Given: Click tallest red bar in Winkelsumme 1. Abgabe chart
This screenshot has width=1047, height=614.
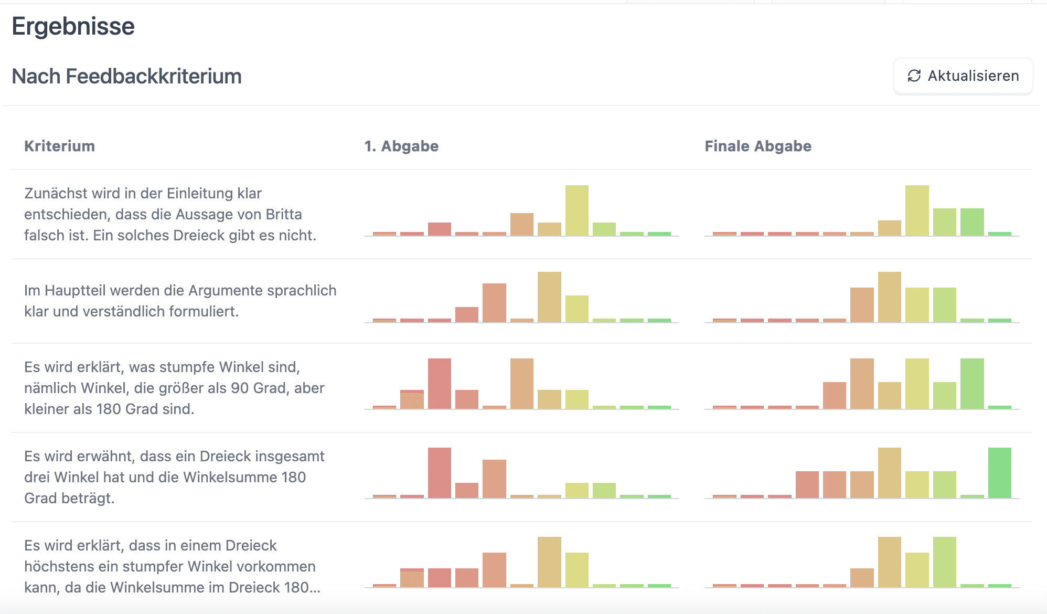Looking at the screenshot, I should [x=439, y=473].
